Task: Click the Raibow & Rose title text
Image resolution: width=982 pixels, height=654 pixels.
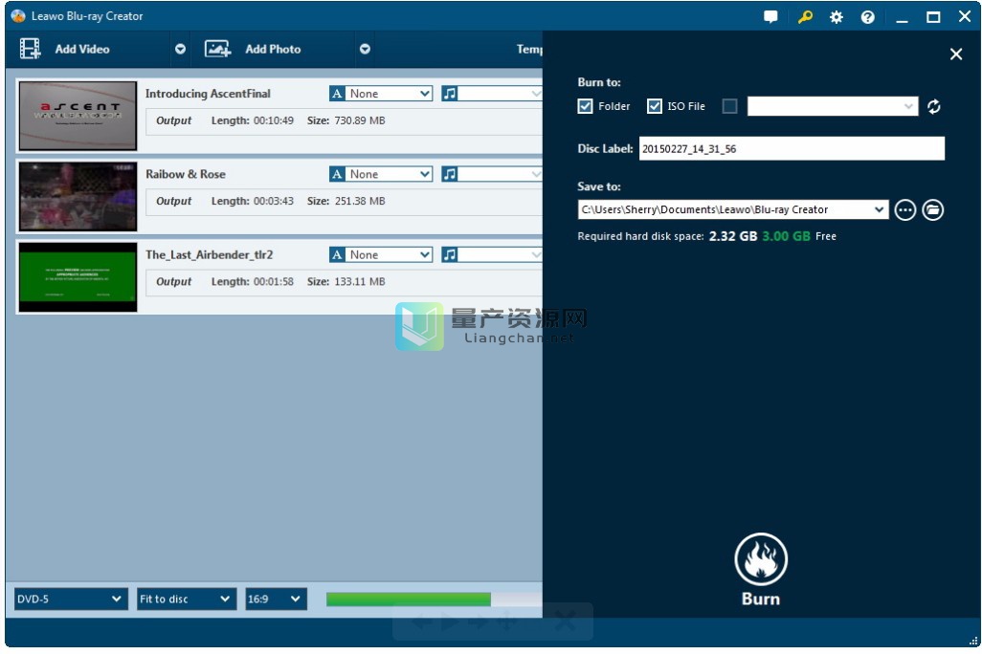Action: (186, 174)
